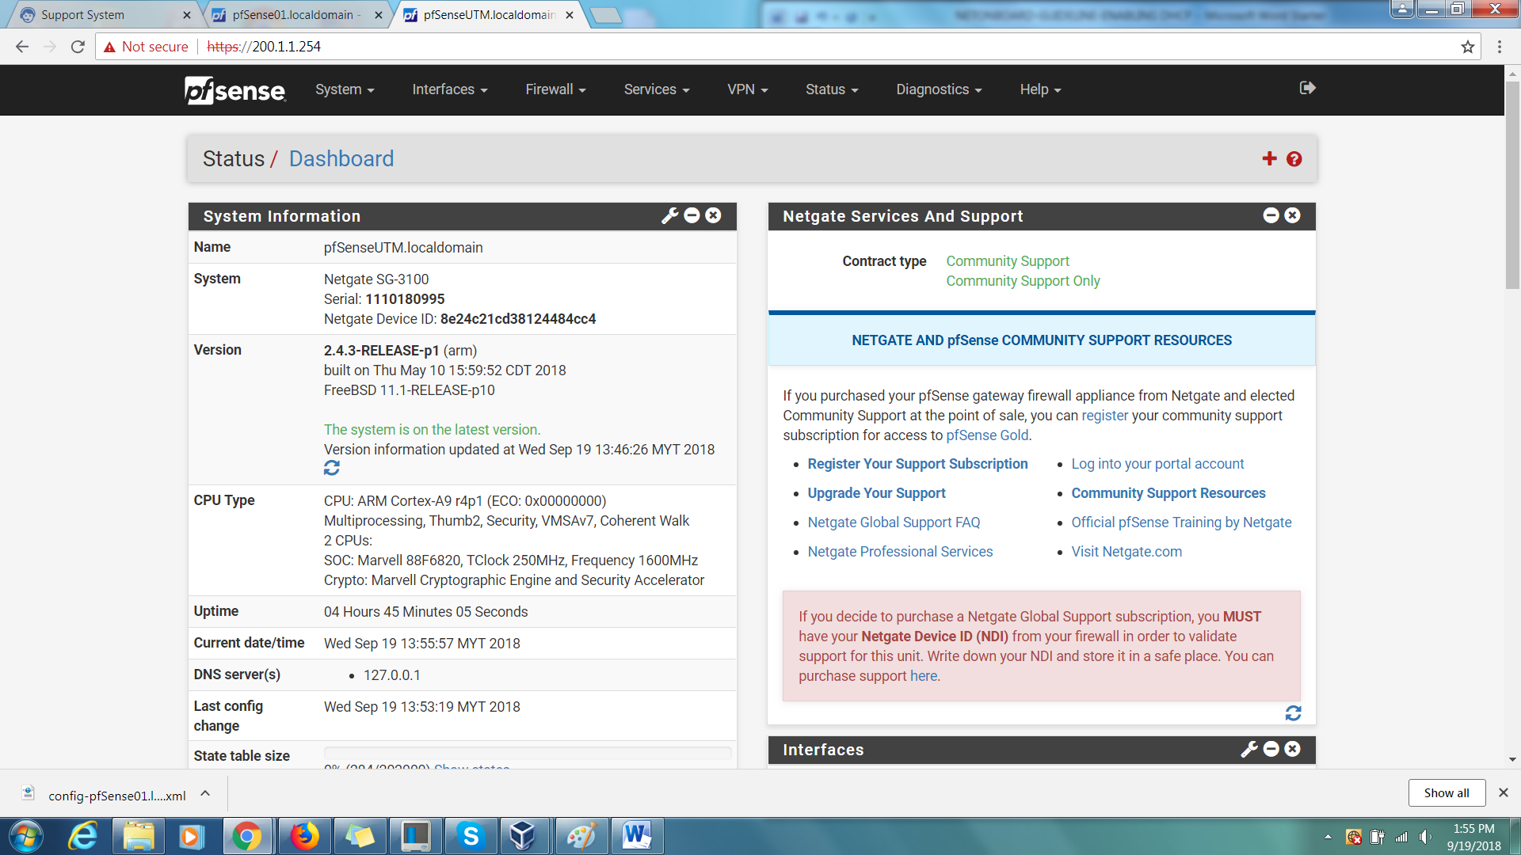This screenshot has width=1521, height=855.
Task: Go back in browser history
Action: coord(22,47)
